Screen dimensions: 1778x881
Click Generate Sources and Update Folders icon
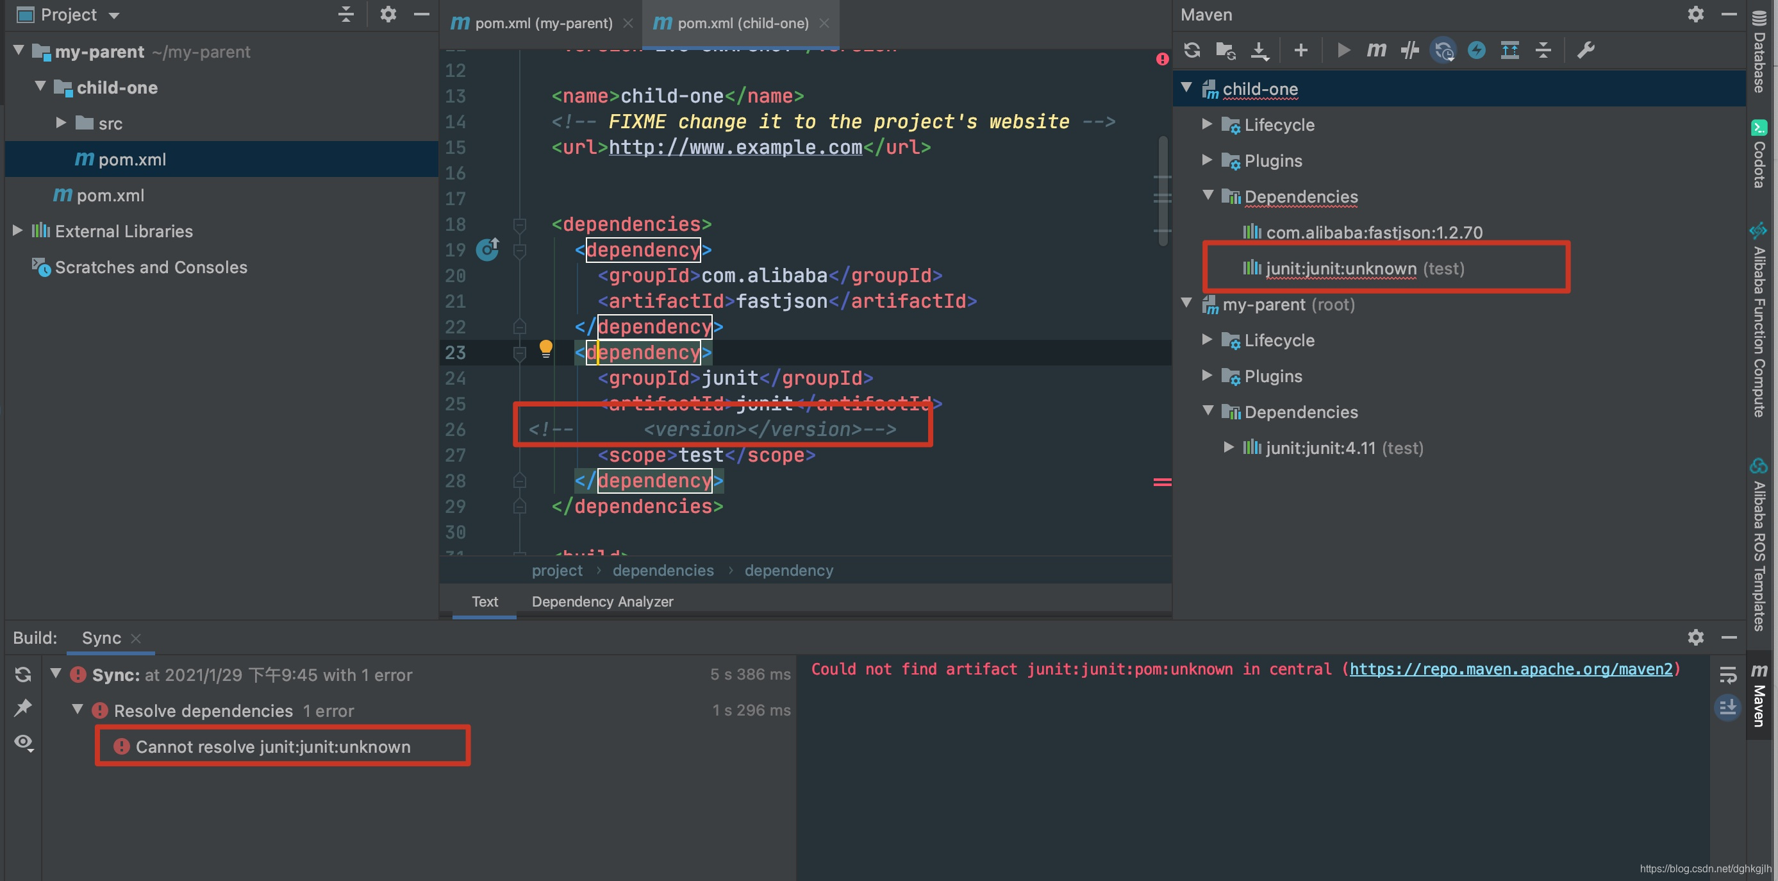click(x=1226, y=50)
